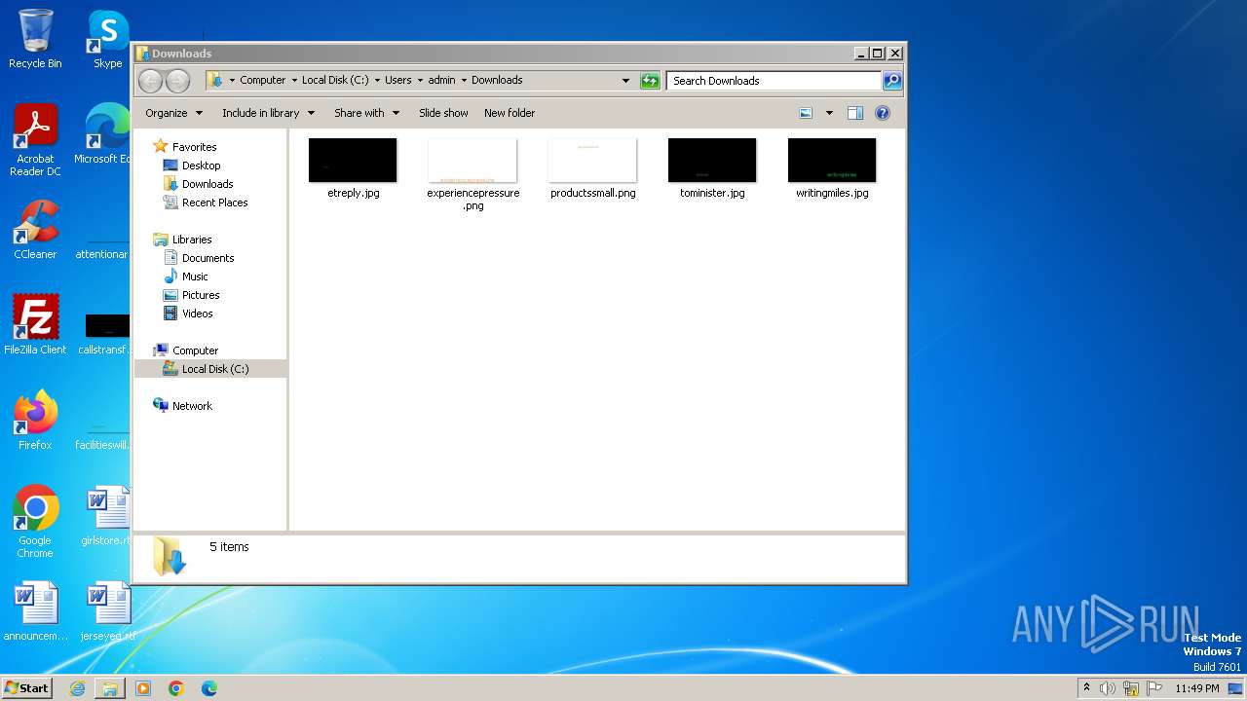This screenshot has width=1247, height=701.
Task: Click in the Search Downloads field
Action: tap(775, 81)
